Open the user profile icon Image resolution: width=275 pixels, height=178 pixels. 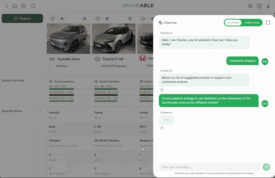click(268, 6)
